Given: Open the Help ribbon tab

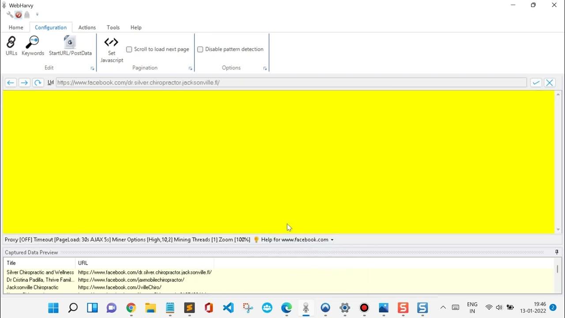Looking at the screenshot, I should pyautogui.click(x=136, y=27).
